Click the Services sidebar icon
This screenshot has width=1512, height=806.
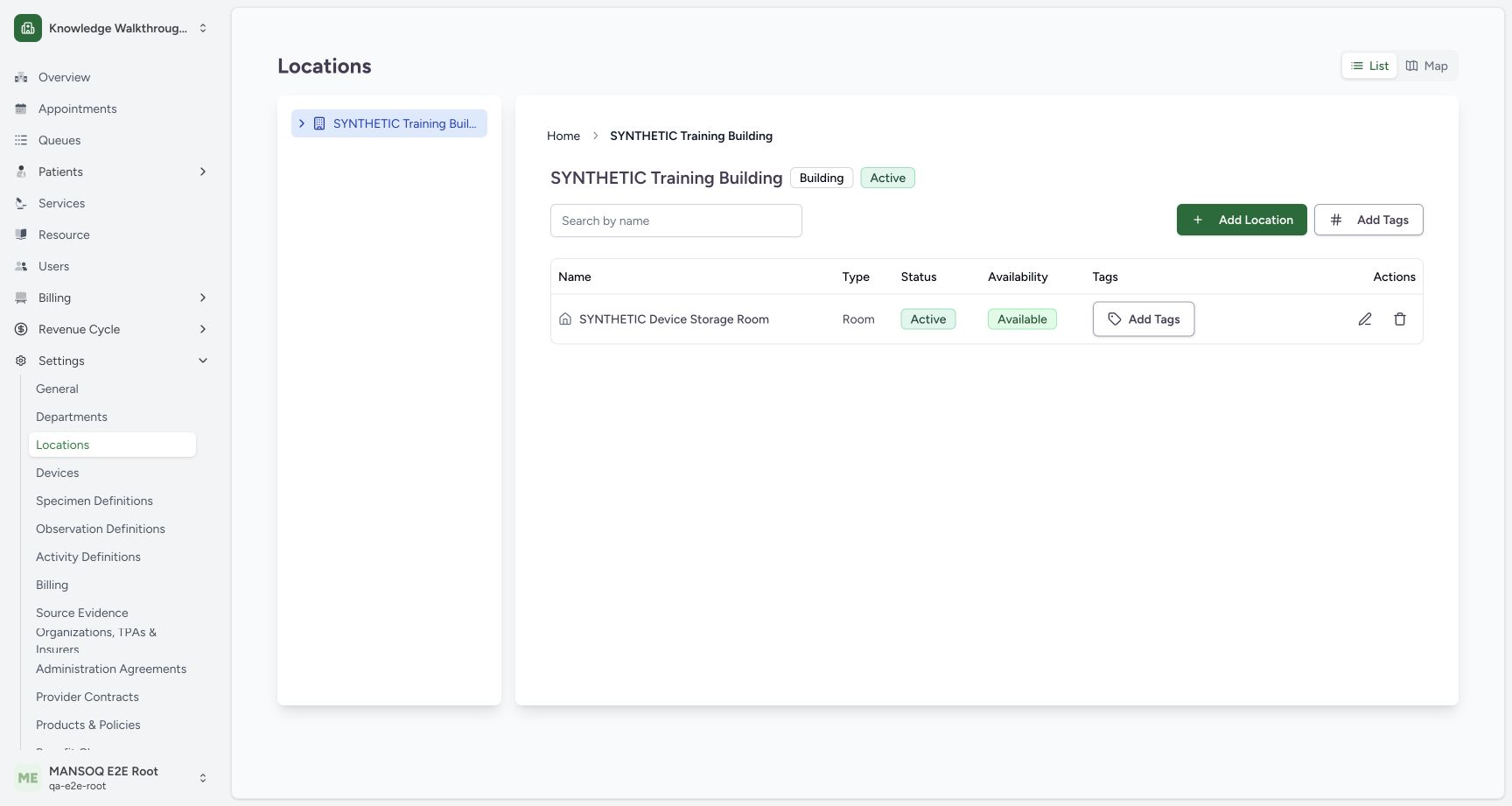pyautogui.click(x=21, y=203)
